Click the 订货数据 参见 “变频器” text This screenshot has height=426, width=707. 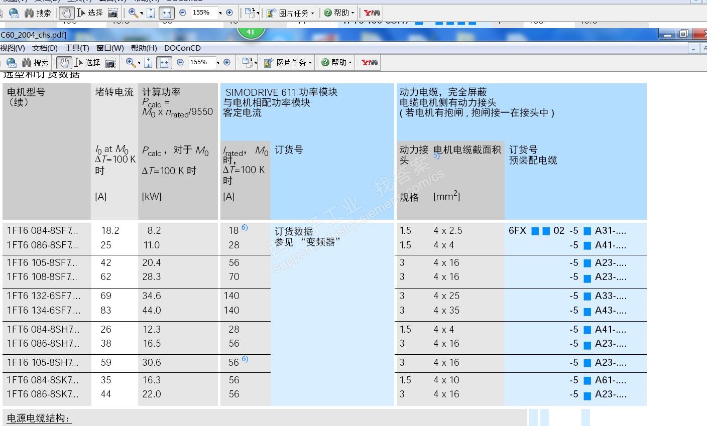[x=307, y=237]
